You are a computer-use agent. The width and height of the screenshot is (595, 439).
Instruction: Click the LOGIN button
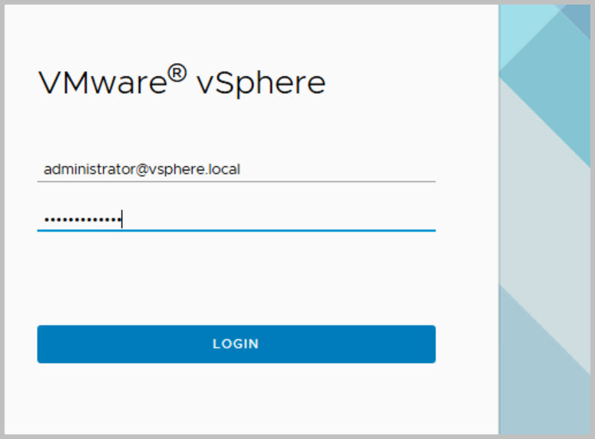236,344
